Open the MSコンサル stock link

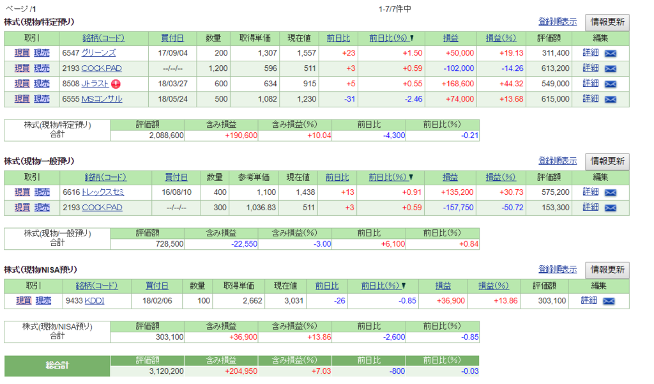pos(102,99)
